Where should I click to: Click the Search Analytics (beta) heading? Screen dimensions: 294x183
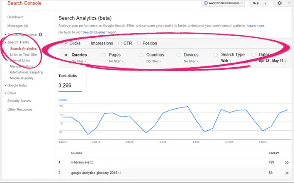(85, 18)
